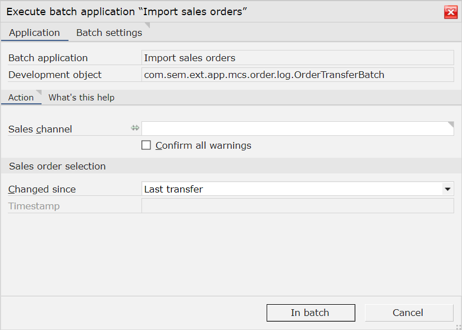
Task: Click the Cancel button
Action: pos(409,313)
